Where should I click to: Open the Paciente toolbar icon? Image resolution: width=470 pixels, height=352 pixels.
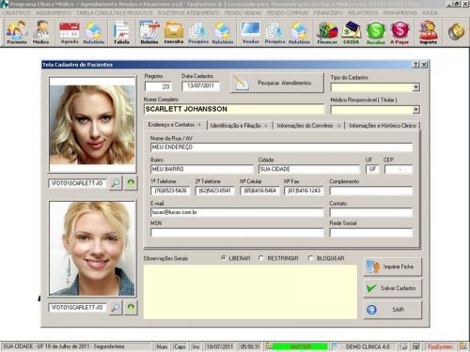17,32
